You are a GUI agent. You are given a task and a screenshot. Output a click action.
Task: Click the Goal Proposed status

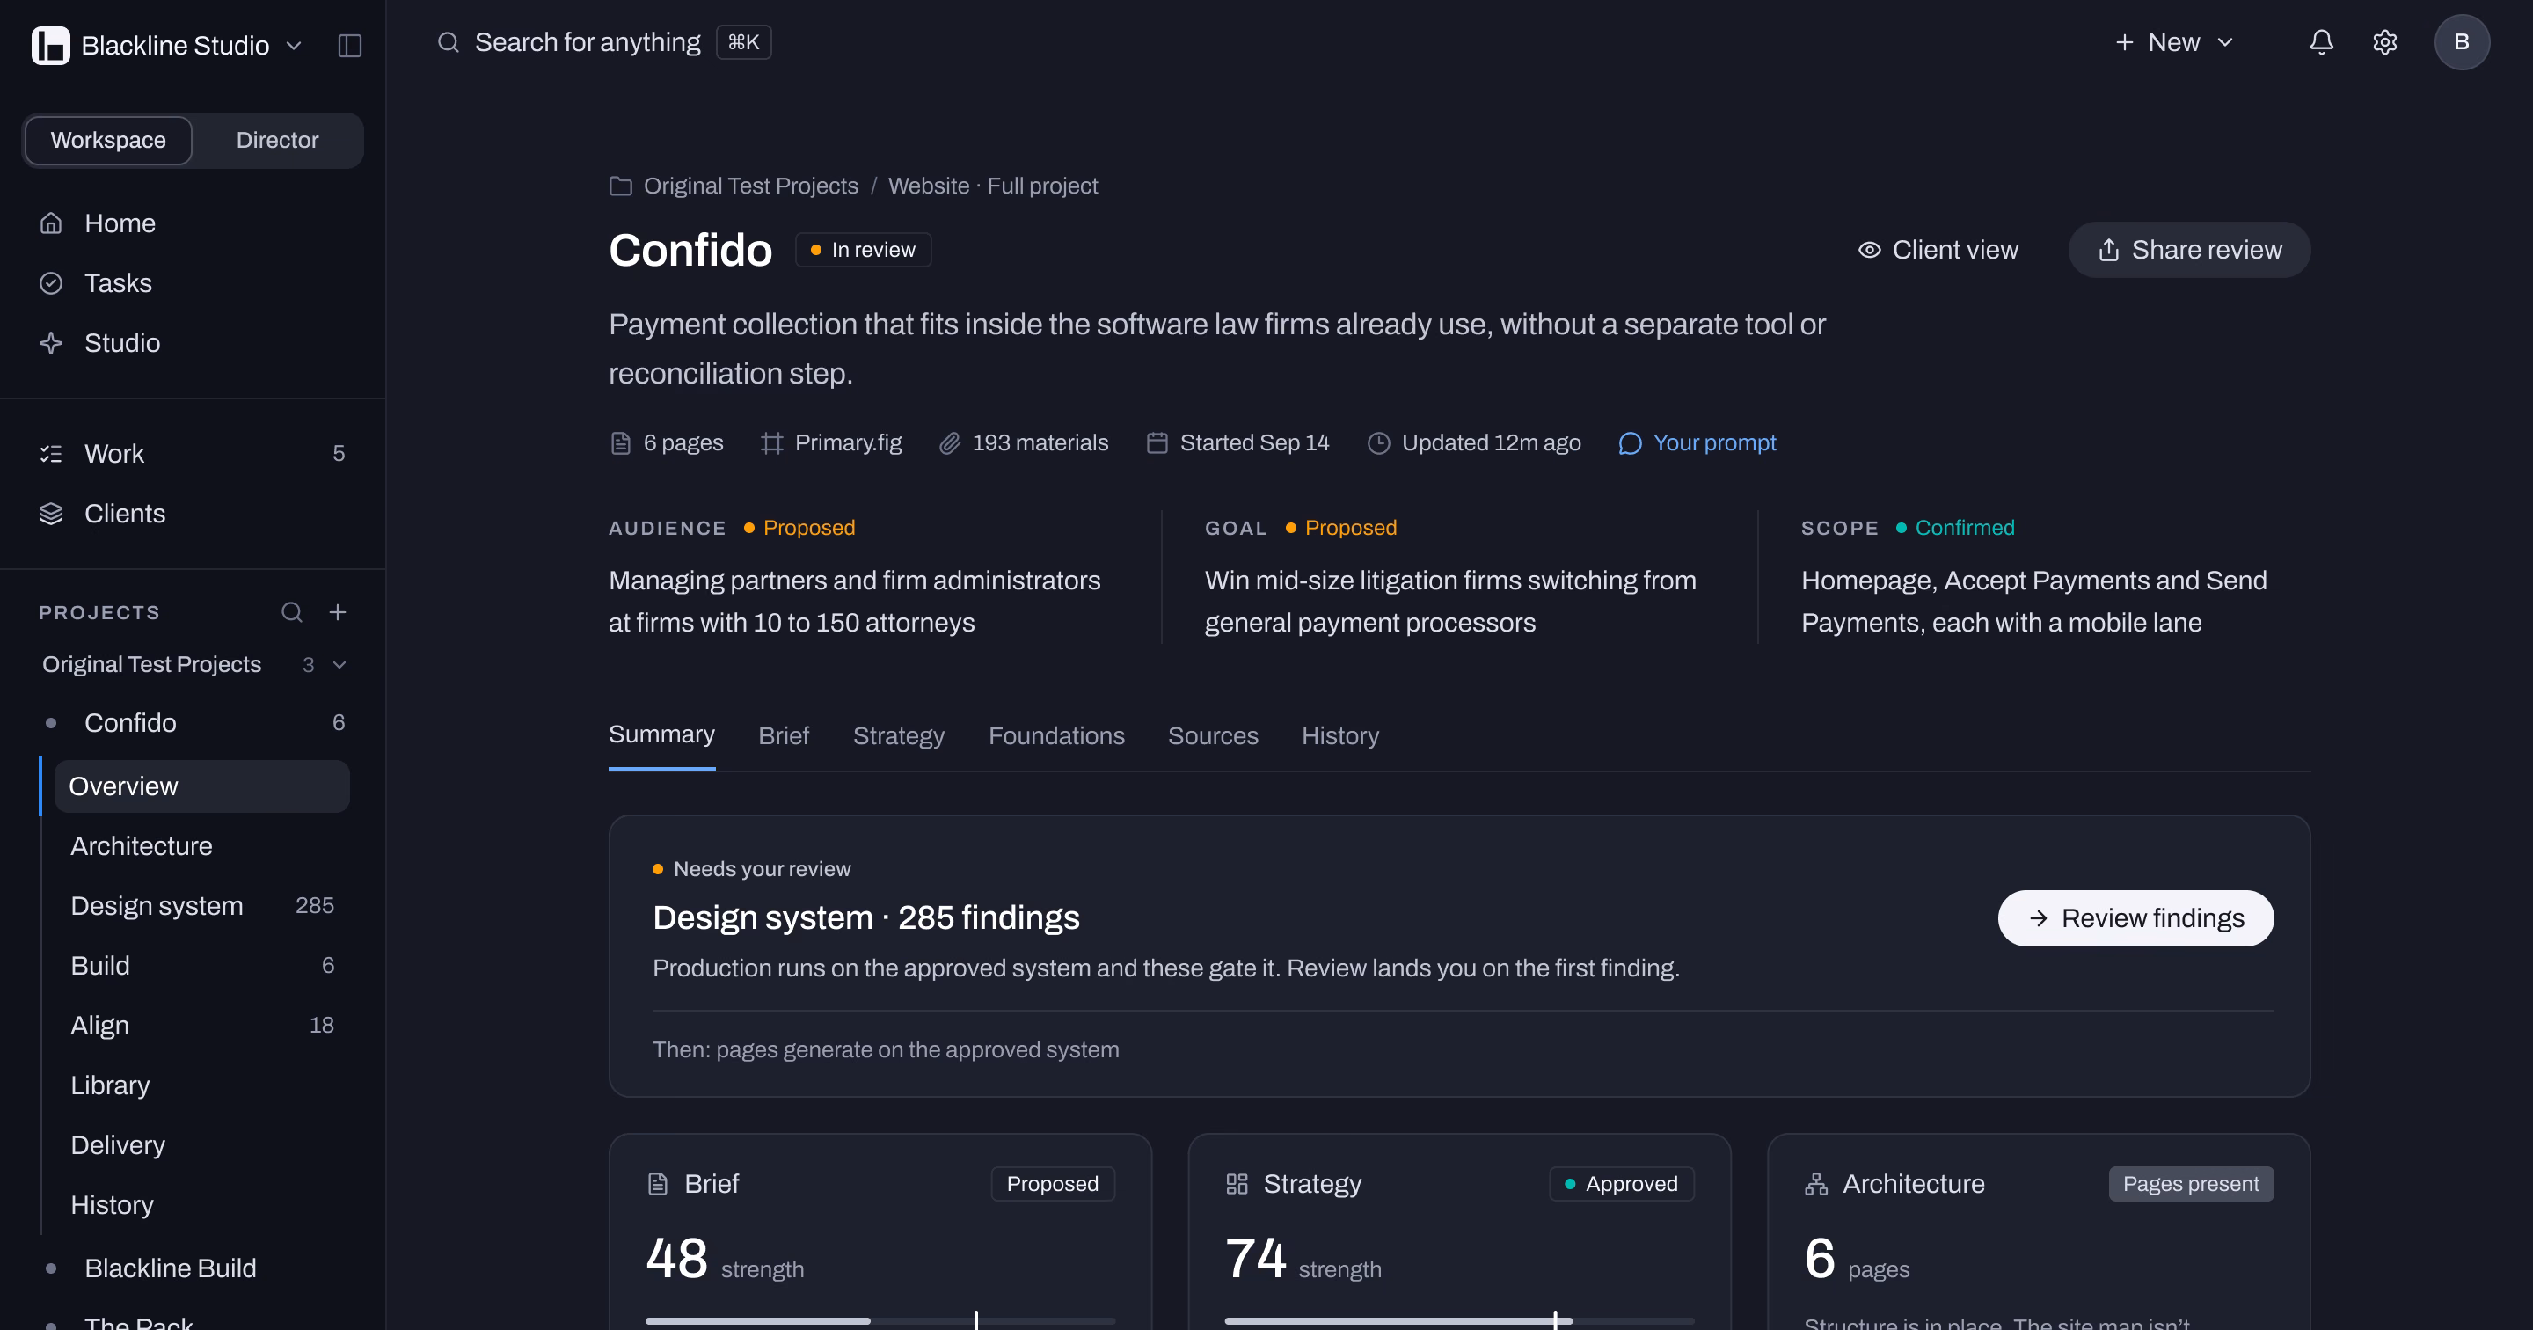pos(1341,529)
